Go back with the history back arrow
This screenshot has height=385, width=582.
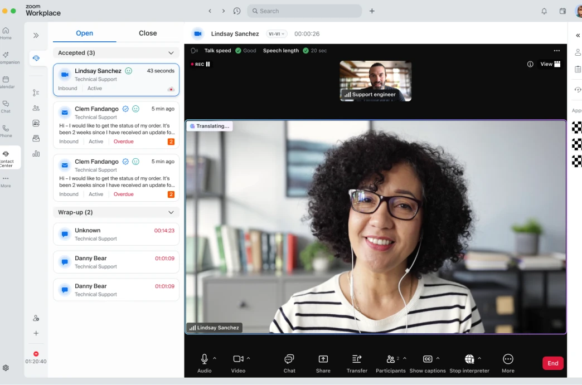[210, 11]
